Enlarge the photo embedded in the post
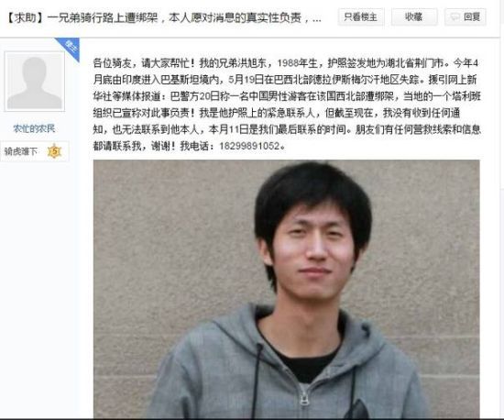This screenshot has width=504, height=420. 287,289
